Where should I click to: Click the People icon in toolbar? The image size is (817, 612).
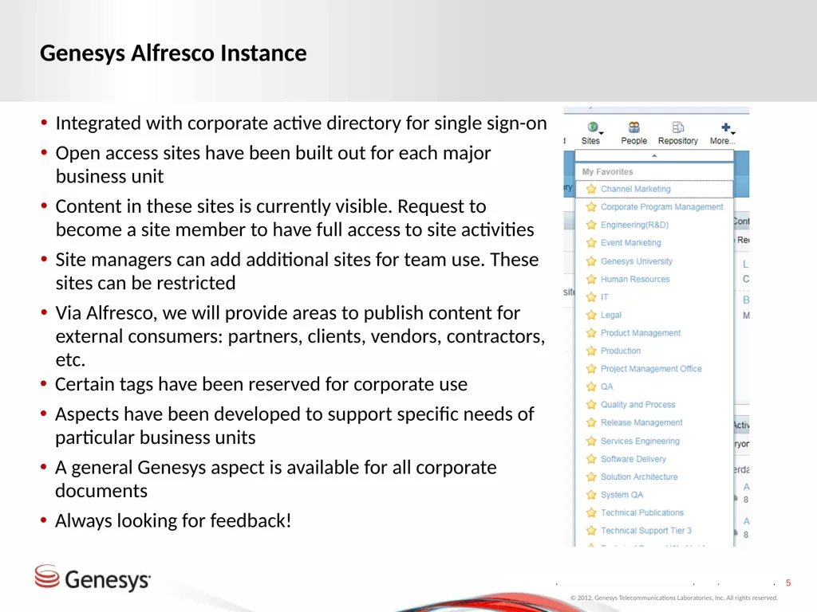pyautogui.click(x=633, y=127)
